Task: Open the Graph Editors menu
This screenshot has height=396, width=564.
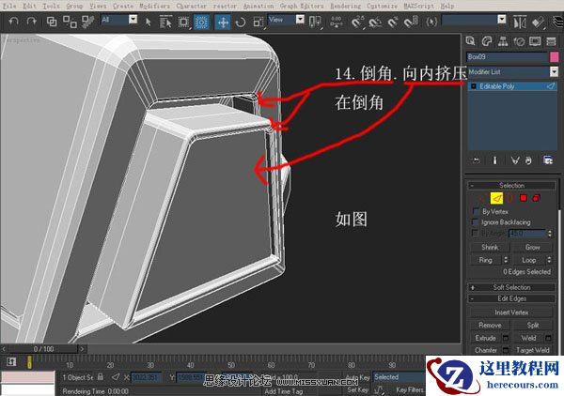Action: [x=302, y=6]
